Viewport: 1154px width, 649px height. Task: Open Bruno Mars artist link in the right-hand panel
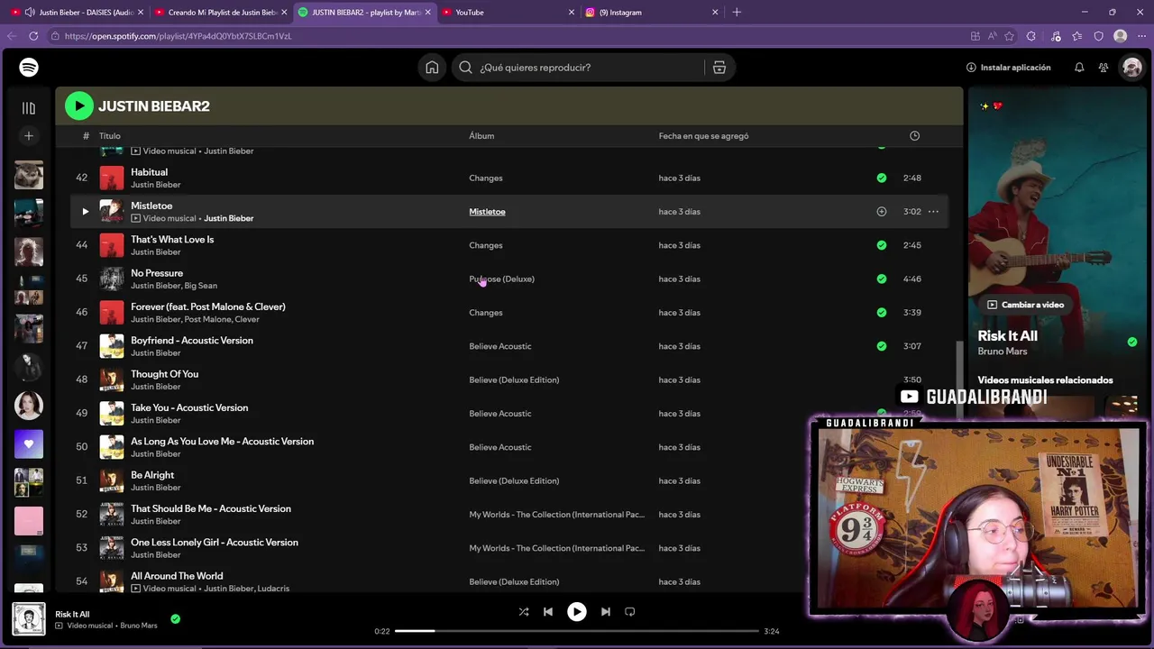[x=1003, y=352]
